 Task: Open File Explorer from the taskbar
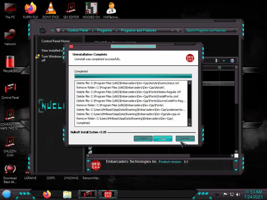click(x=67, y=195)
